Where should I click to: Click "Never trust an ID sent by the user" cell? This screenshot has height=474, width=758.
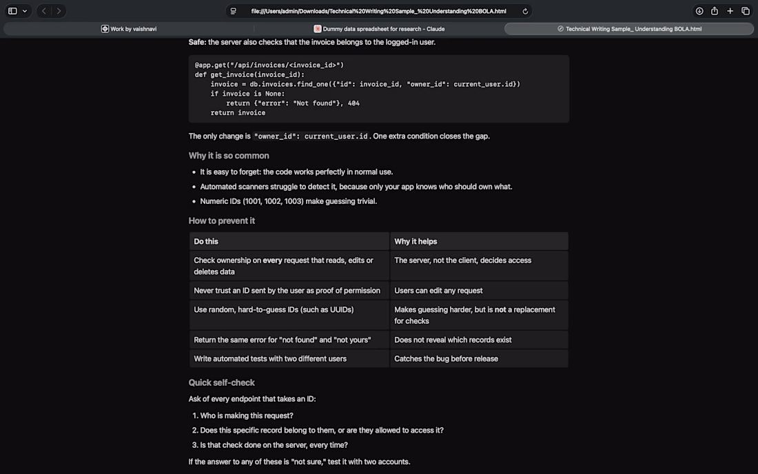click(289, 290)
